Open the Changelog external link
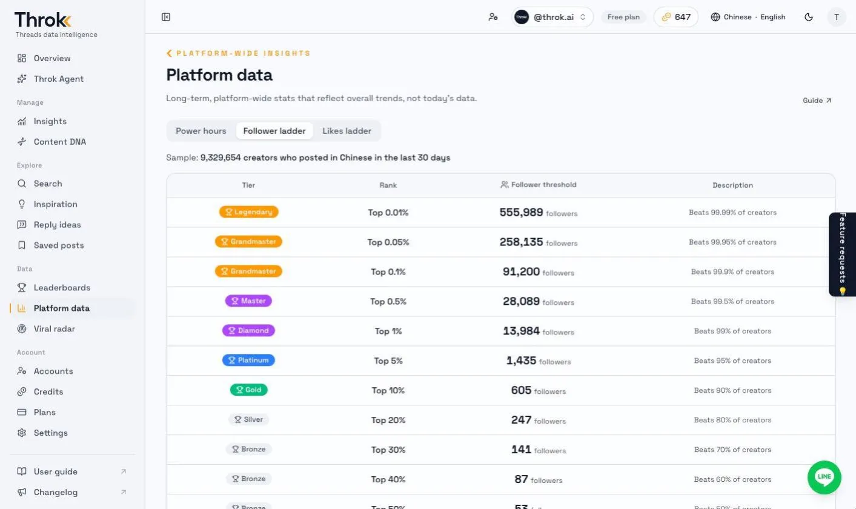856x509 pixels. pyautogui.click(x=73, y=492)
